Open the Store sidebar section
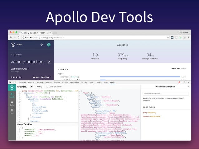 (x=12, y=111)
